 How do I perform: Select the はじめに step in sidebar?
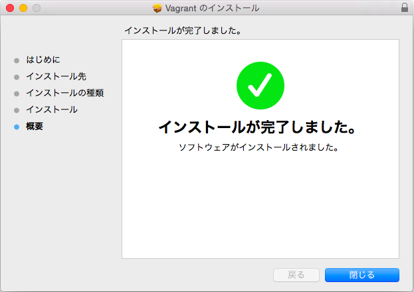click(43, 60)
